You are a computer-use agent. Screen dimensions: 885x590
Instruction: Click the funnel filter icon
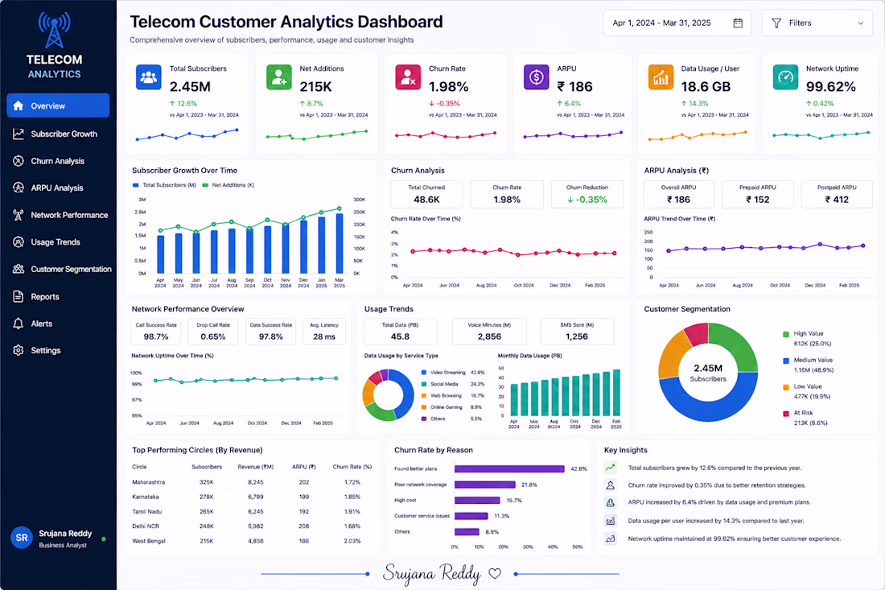coord(776,23)
